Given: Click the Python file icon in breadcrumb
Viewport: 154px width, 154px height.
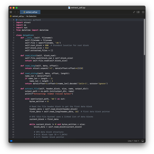Looking at the screenshot, I should pyautogui.click(x=11, y=16).
